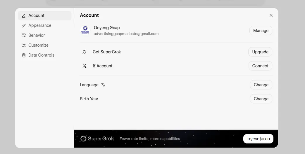Manage the Onyeng Gcap account
This screenshot has height=154, width=305.
point(261,30)
